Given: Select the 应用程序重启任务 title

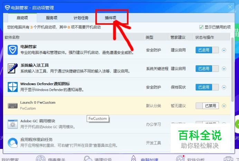Looking at the screenshot, I should (x=36, y=140).
